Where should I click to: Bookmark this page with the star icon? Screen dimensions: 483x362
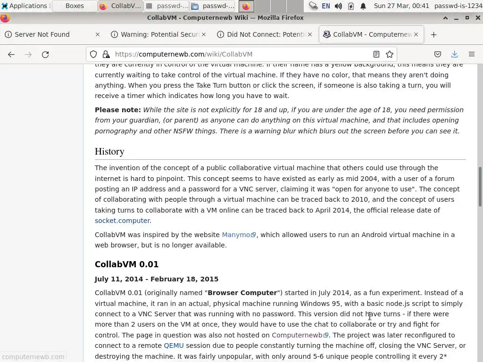click(x=389, y=55)
